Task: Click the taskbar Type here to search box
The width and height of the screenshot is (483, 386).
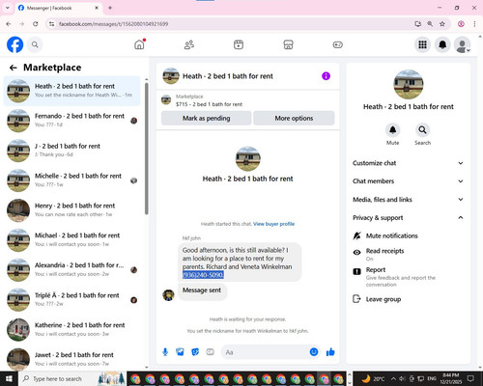Action: pos(71,378)
